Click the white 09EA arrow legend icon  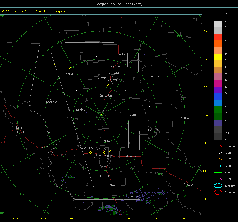point(218,153)
